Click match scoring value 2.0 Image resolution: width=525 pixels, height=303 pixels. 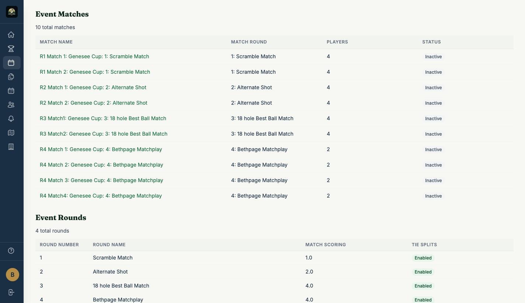click(x=309, y=272)
